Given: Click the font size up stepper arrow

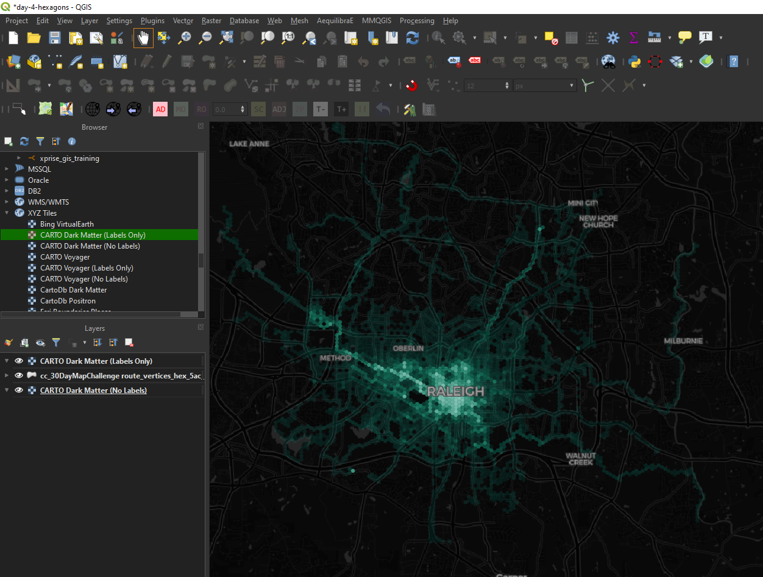Looking at the screenshot, I should coord(507,83).
